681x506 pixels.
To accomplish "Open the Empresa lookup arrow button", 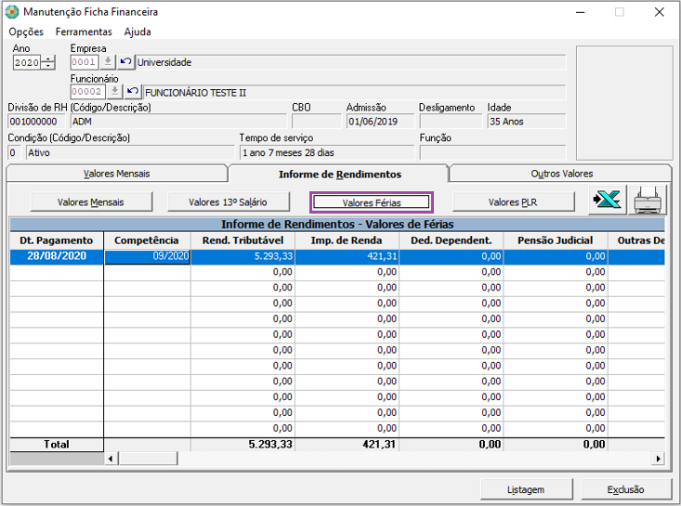I will [108, 62].
